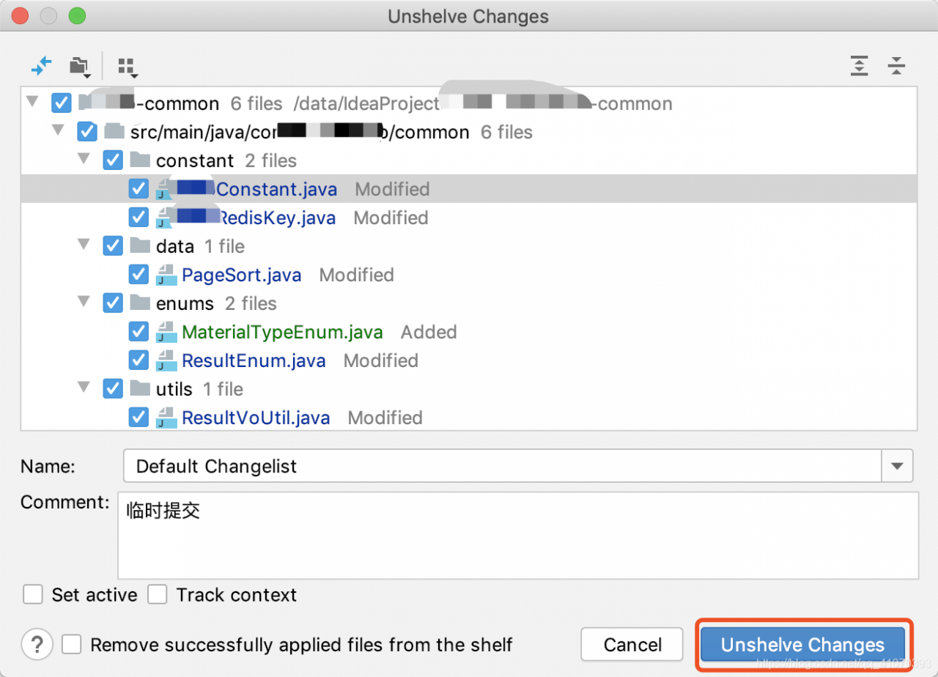The height and width of the screenshot is (677, 938).
Task: Open the changelist folder toolbar icon
Action: point(79,66)
